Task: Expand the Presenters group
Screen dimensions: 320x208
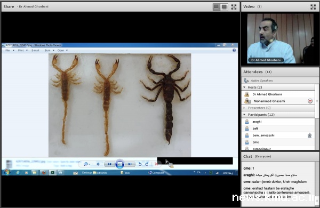Action: pos(244,108)
